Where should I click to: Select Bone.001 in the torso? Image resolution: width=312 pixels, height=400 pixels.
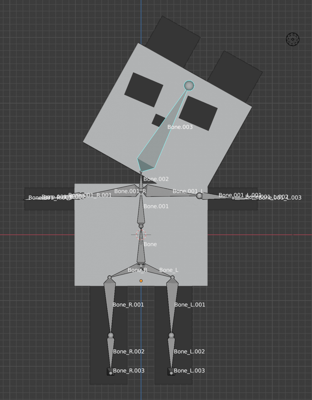click(140, 208)
